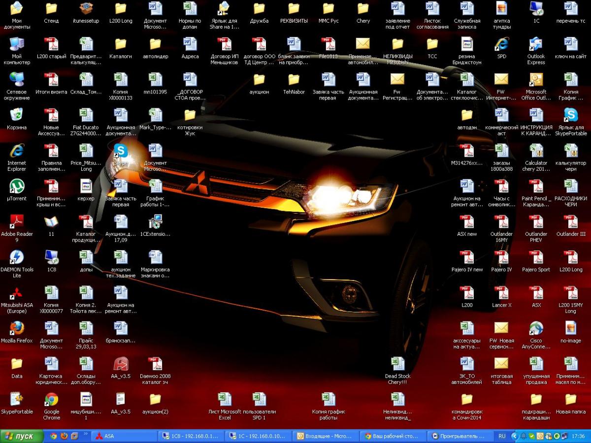Launch Google Chrome desktop shortcut
Screen dimensions: 591x443
coord(51,400)
